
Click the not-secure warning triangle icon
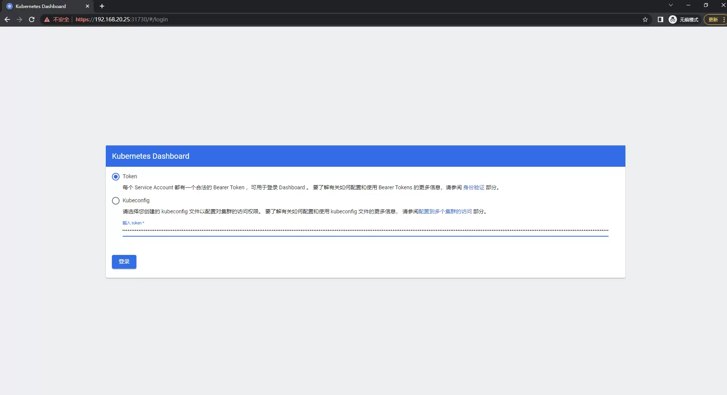[x=47, y=19]
